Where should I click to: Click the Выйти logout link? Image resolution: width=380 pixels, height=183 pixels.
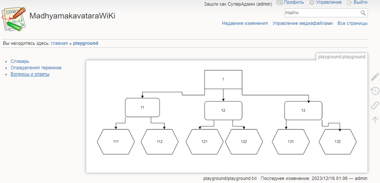(x=360, y=2)
